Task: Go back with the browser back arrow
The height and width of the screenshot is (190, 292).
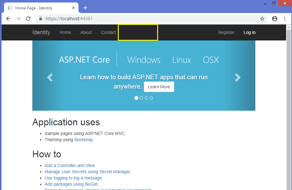Action: click(x=8, y=19)
